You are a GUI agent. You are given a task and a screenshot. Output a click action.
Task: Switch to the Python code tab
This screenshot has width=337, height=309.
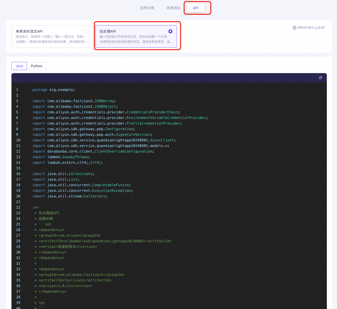[37, 66]
